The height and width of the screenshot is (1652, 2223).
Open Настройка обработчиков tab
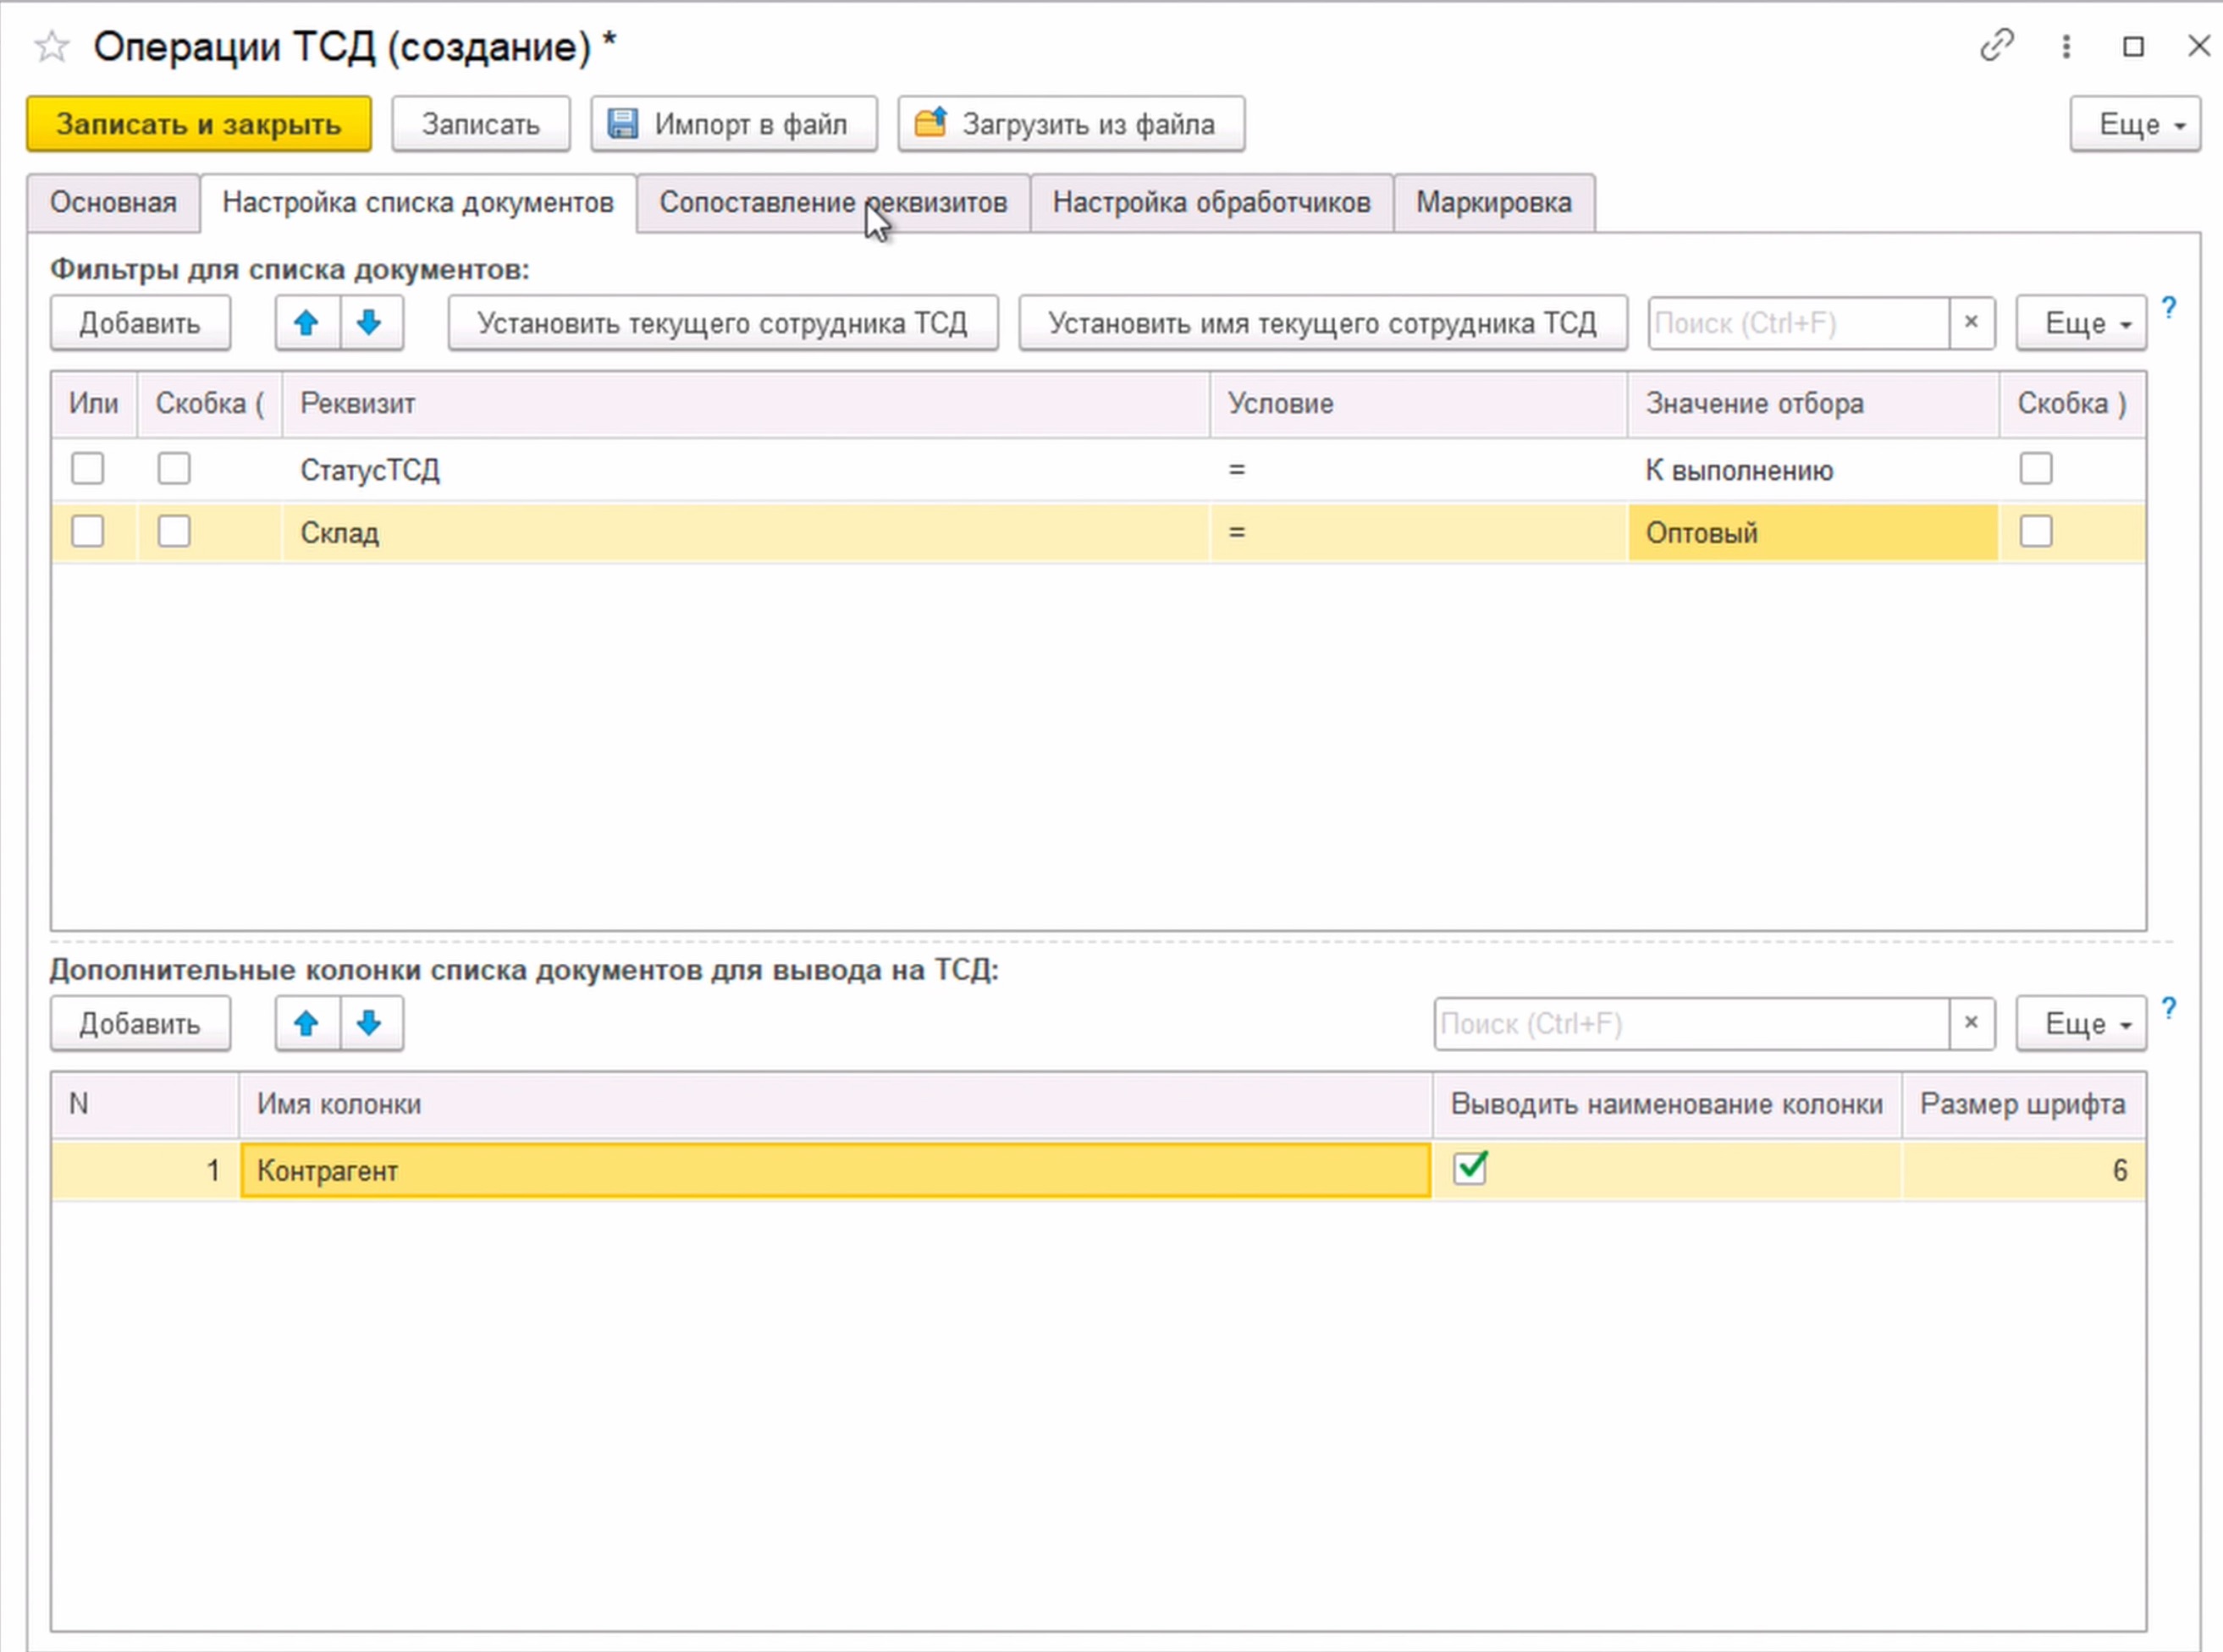pos(1211,203)
